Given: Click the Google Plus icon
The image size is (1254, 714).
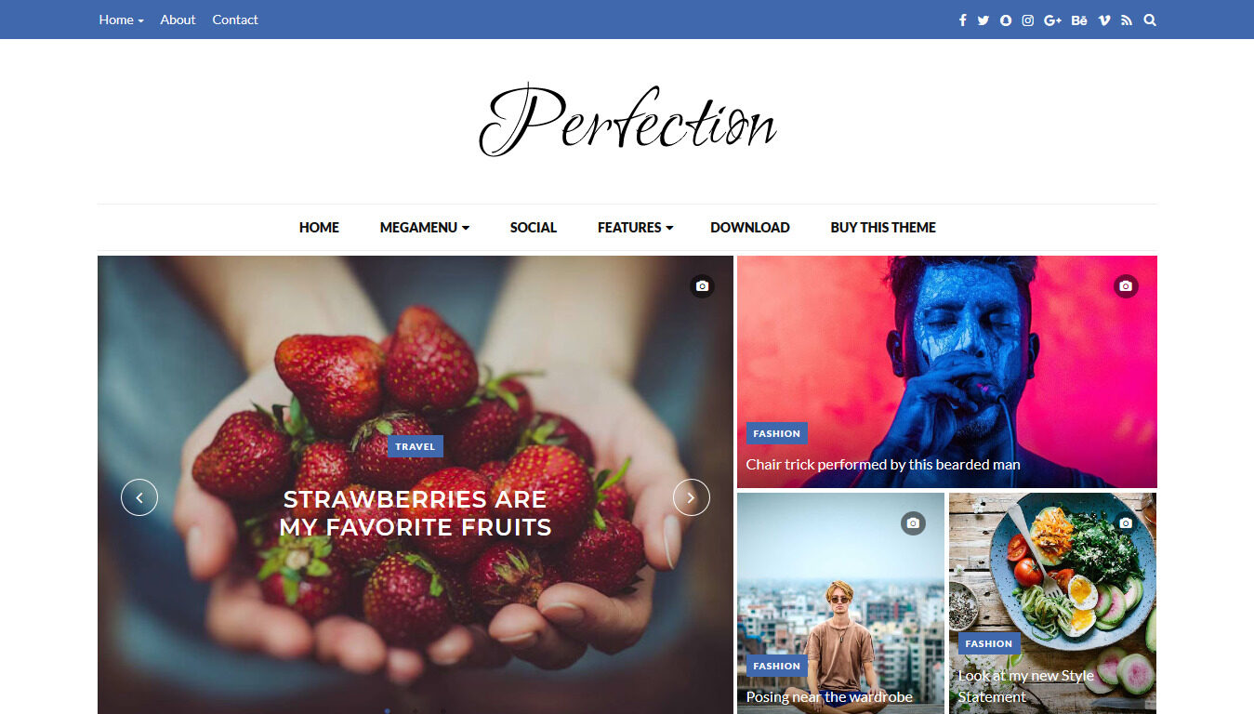Looking at the screenshot, I should click(1052, 20).
